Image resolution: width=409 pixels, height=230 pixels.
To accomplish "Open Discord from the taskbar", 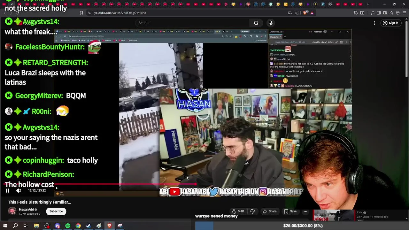I will [x=57, y=226].
